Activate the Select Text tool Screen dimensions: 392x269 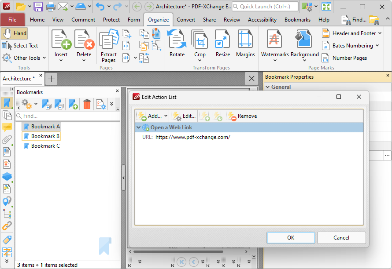coord(20,46)
